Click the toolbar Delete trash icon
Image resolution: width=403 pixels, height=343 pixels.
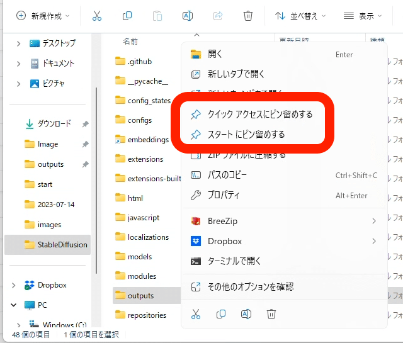pyautogui.click(x=247, y=16)
